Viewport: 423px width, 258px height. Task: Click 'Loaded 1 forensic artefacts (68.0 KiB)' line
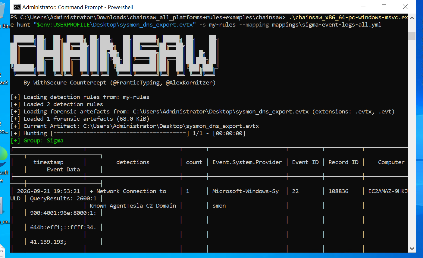(80, 119)
